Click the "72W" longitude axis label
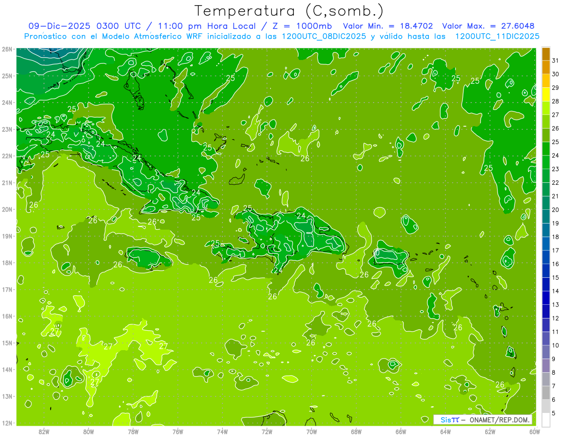Screen dimensions: 568x438 (x=267, y=432)
